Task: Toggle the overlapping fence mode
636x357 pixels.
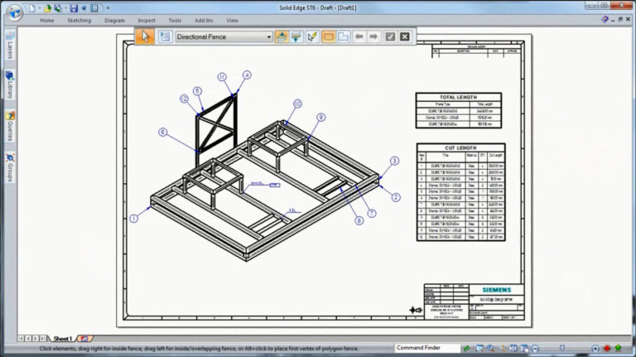Action: pos(343,36)
